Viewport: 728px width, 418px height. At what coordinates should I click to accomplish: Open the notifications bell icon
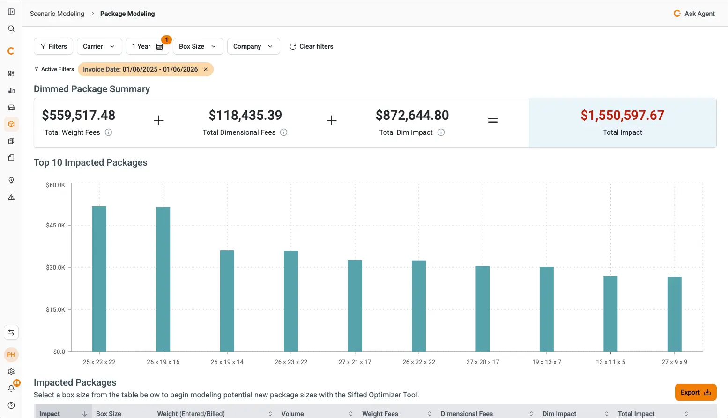click(11, 389)
